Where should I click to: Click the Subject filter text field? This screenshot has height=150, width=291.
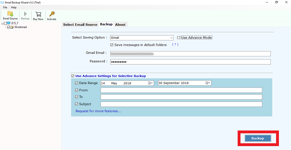coord(181,104)
